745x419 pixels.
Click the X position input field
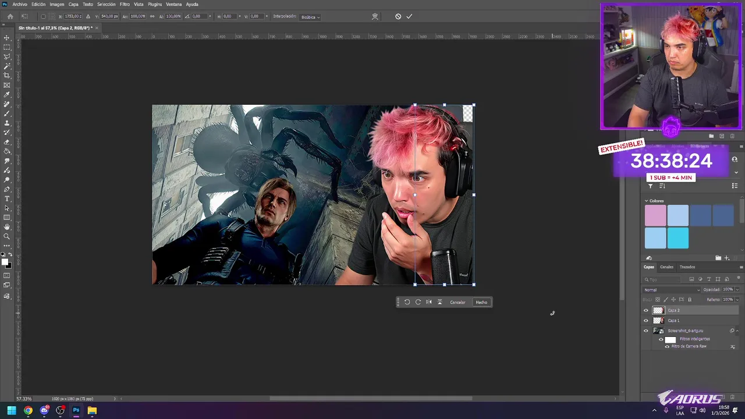pos(72,16)
